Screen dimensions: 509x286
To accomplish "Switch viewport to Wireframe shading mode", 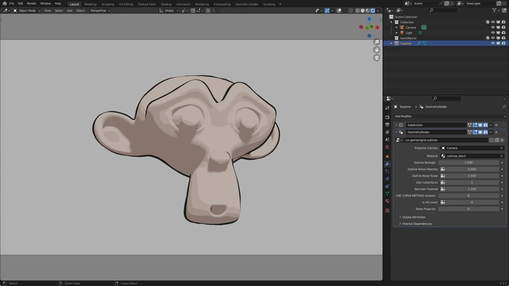I will click(x=358, y=10).
